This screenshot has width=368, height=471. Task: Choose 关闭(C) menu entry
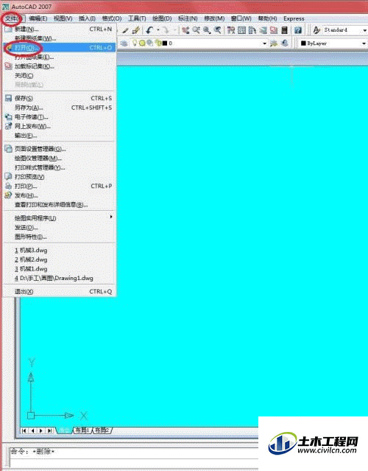[60, 76]
